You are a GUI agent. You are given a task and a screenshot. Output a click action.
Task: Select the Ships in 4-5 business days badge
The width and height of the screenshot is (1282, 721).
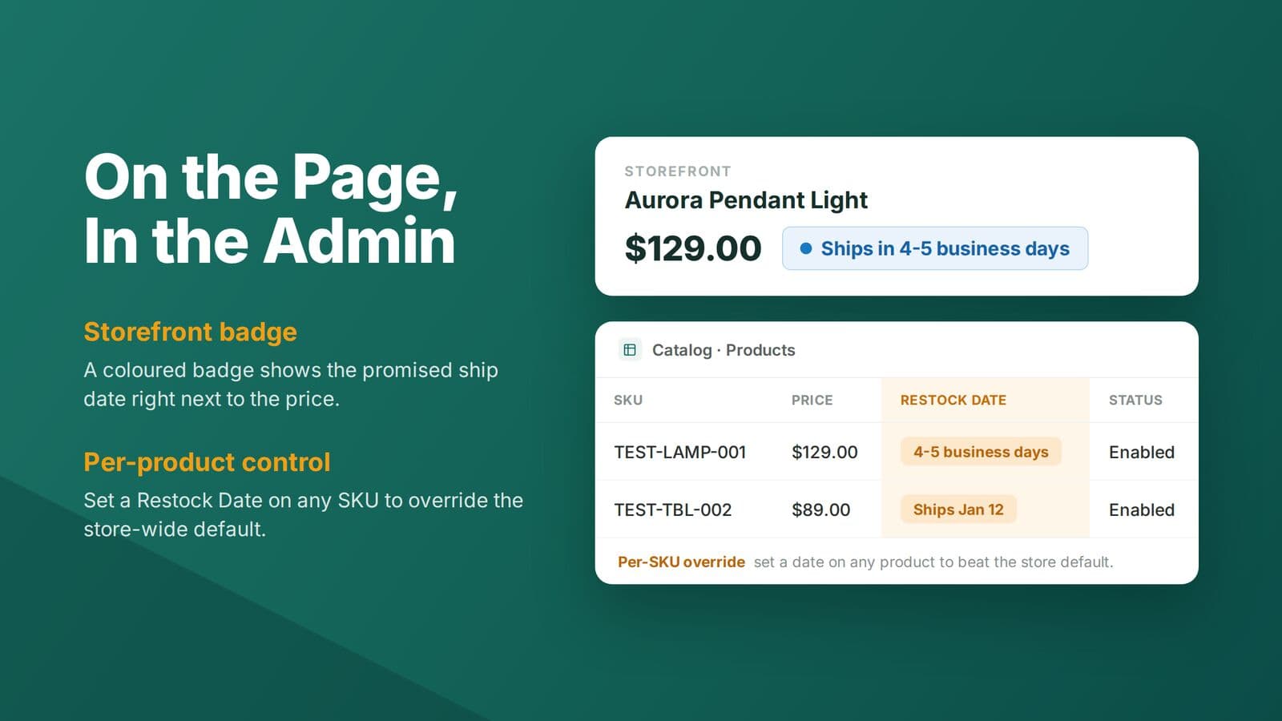pos(934,248)
